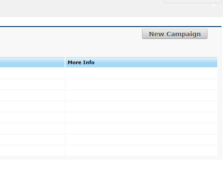
Task: Select the first row's More Info cell
Action: point(141,73)
